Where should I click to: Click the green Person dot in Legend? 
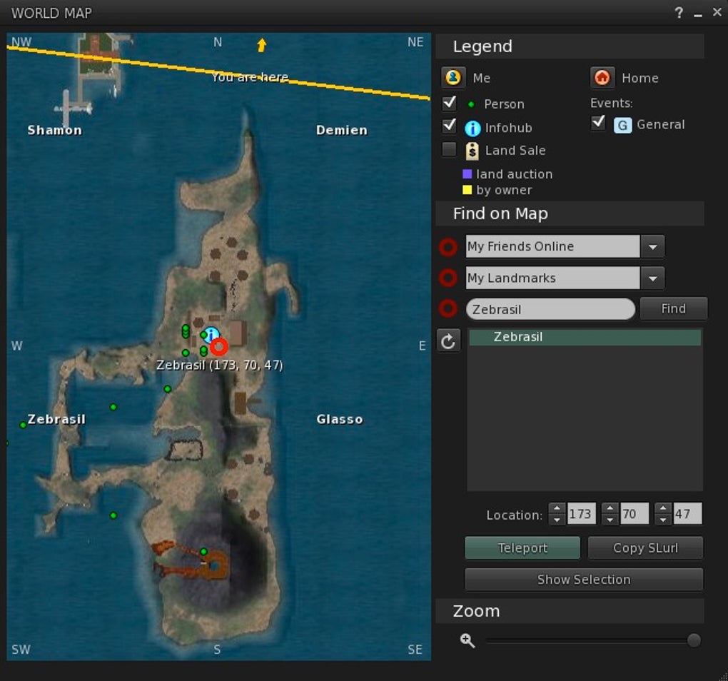471,104
